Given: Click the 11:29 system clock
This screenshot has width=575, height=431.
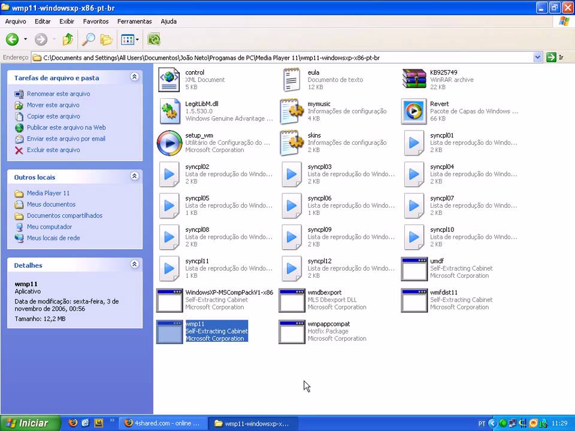Looking at the screenshot, I should pos(559,424).
